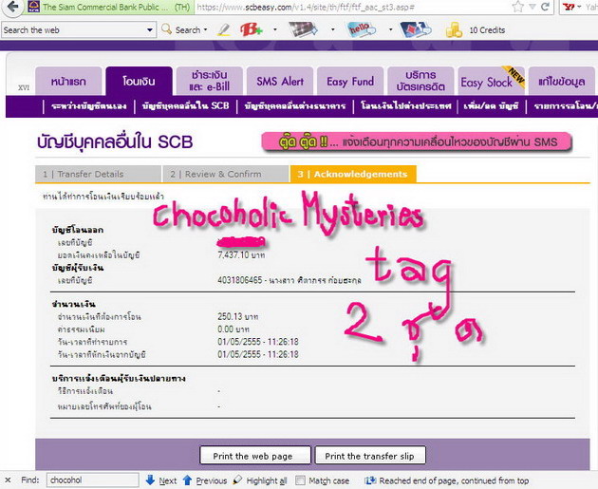The width and height of the screenshot is (598, 489).
Task: Select บัญชีบุคคลอื่นใน SCB submenu item
Action: [186, 106]
